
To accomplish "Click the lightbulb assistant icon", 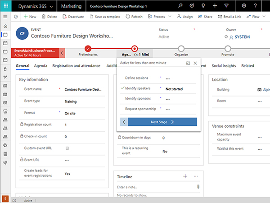I will pyautogui.click(x=203, y=6).
